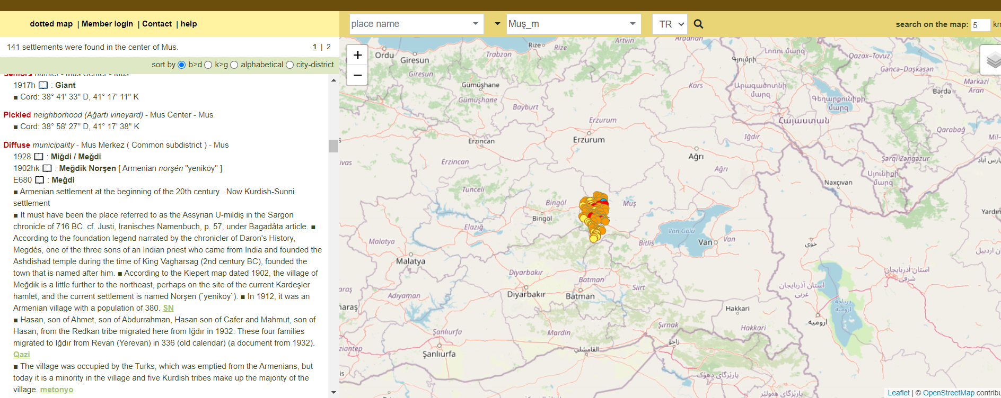
Task: Zoom out on the map
Action: coord(357,75)
